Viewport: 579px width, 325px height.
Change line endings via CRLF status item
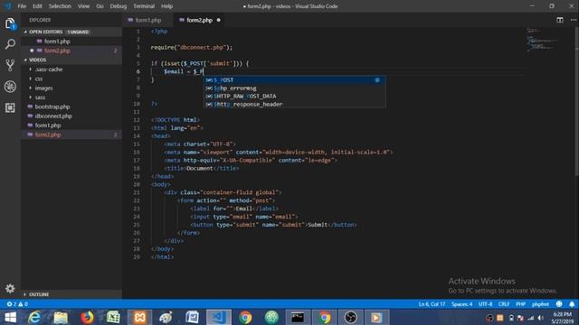pos(504,304)
